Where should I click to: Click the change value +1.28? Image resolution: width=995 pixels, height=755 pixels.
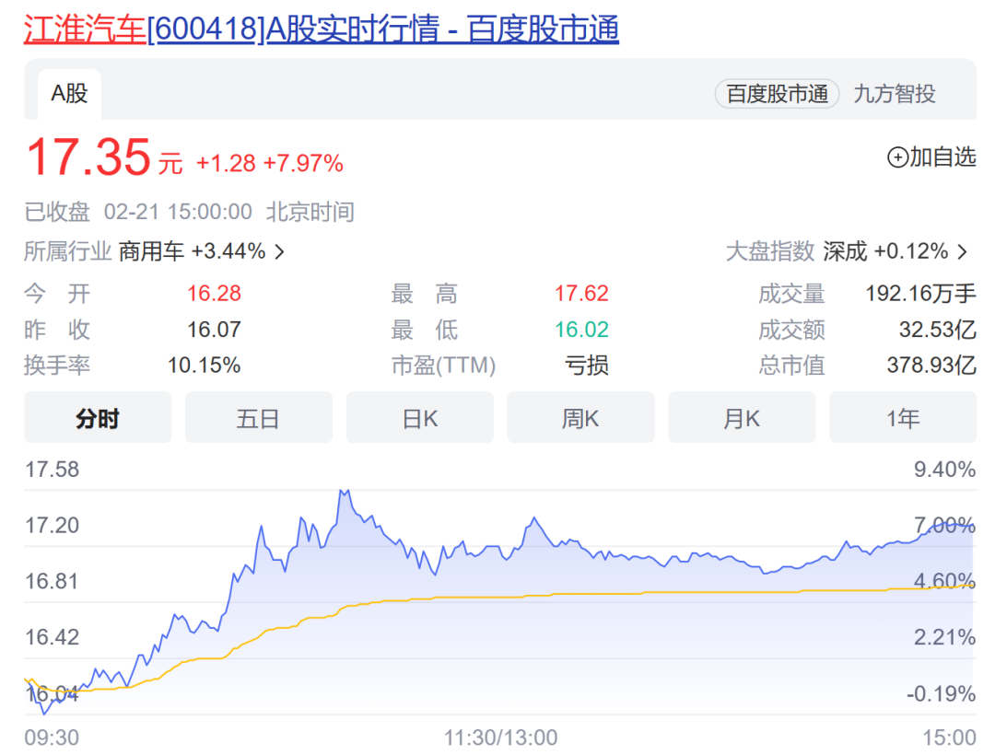[226, 164]
